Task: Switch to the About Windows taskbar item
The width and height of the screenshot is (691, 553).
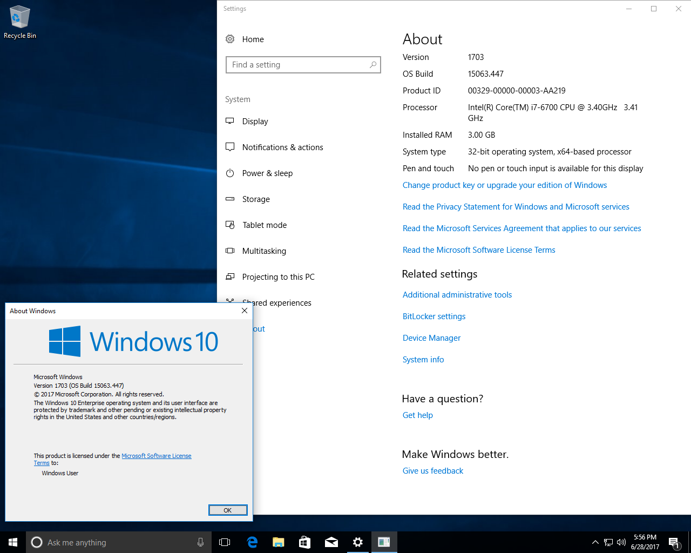Action: pyautogui.click(x=384, y=542)
